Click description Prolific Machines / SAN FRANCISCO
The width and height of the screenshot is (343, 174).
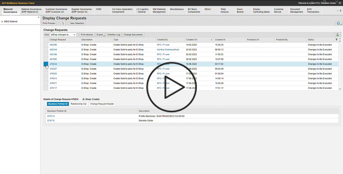(161, 116)
